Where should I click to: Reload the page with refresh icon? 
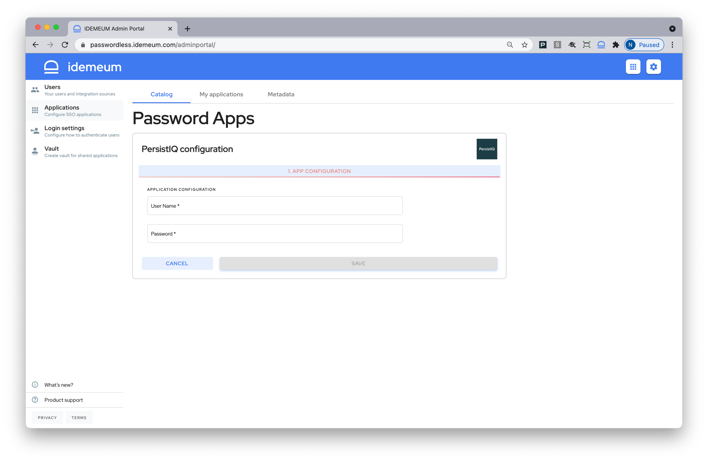click(65, 45)
